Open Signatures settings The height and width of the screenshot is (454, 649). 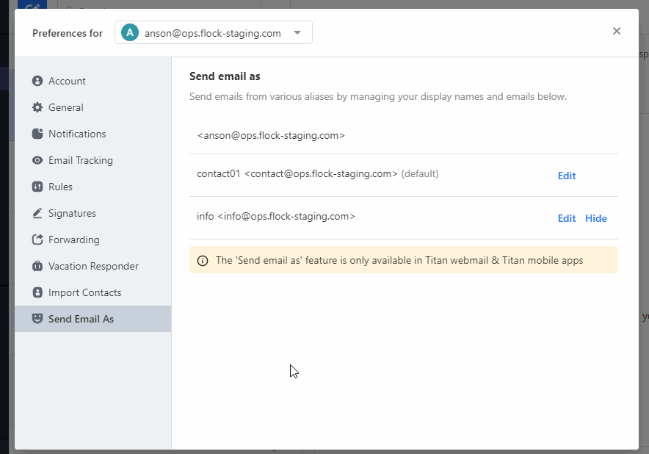93,213
